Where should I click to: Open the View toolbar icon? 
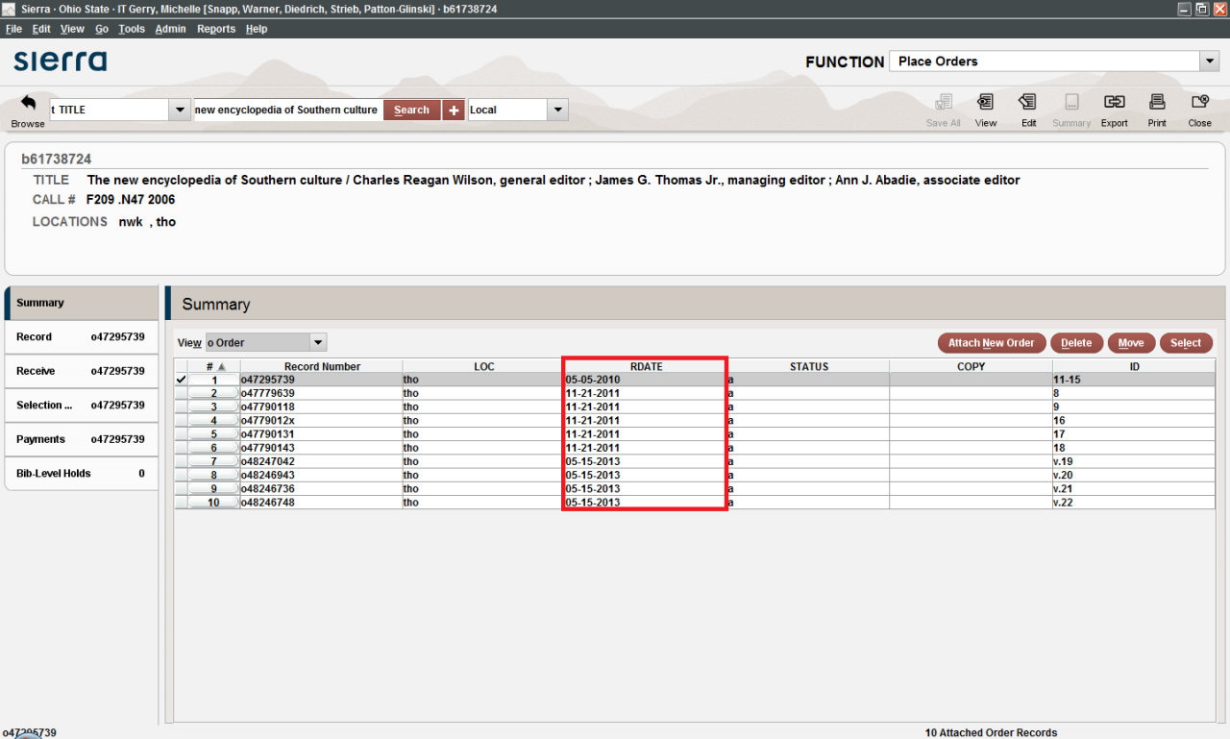tap(986, 102)
